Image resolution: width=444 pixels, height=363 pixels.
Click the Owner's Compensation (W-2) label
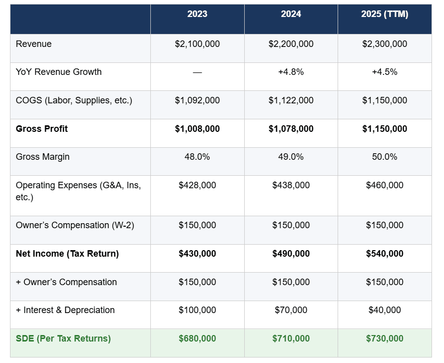pyautogui.click(x=75, y=226)
